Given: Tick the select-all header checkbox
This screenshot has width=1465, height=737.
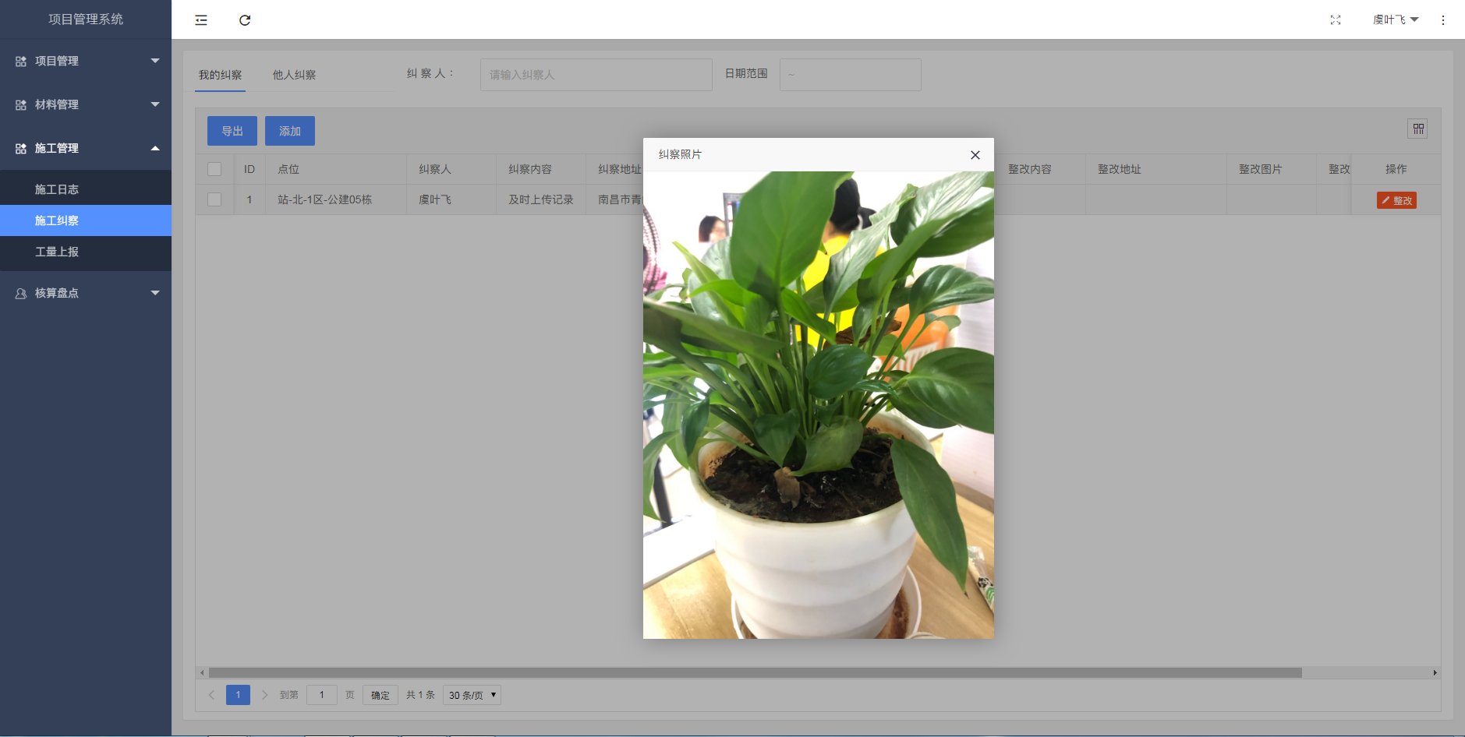Looking at the screenshot, I should pyautogui.click(x=214, y=169).
